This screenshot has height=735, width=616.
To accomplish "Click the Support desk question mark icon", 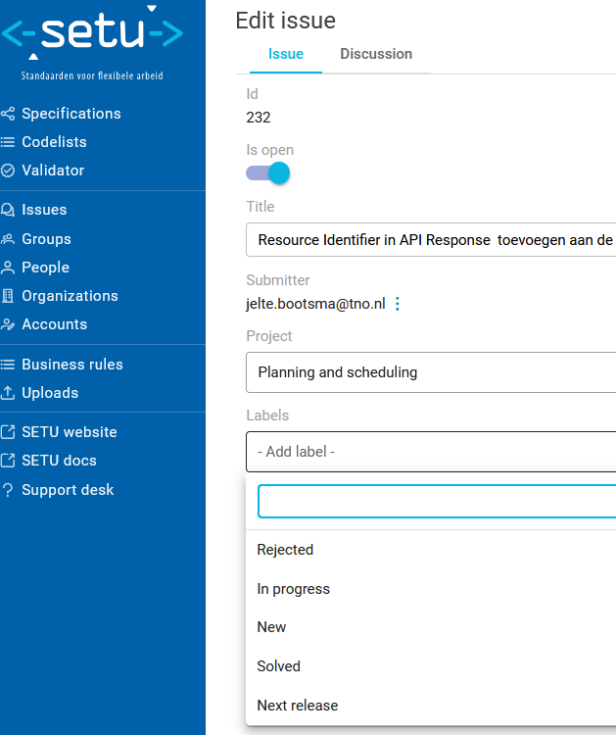I will pos(8,490).
